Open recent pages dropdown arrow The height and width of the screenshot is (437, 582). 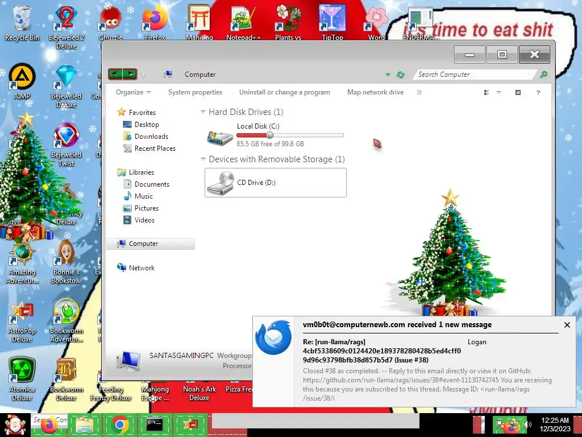pyautogui.click(x=143, y=75)
